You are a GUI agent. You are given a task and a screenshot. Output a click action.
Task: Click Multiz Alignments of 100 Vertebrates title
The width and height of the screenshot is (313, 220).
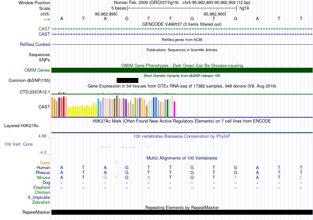[182, 158]
